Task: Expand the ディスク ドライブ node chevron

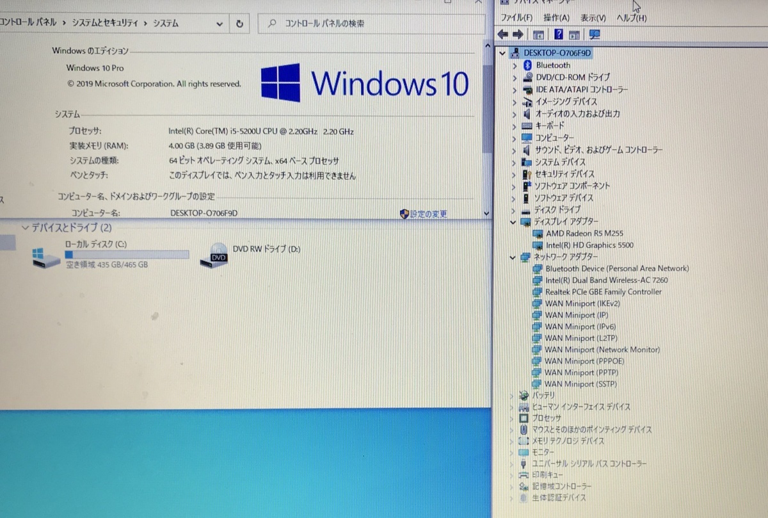Action: (514, 210)
